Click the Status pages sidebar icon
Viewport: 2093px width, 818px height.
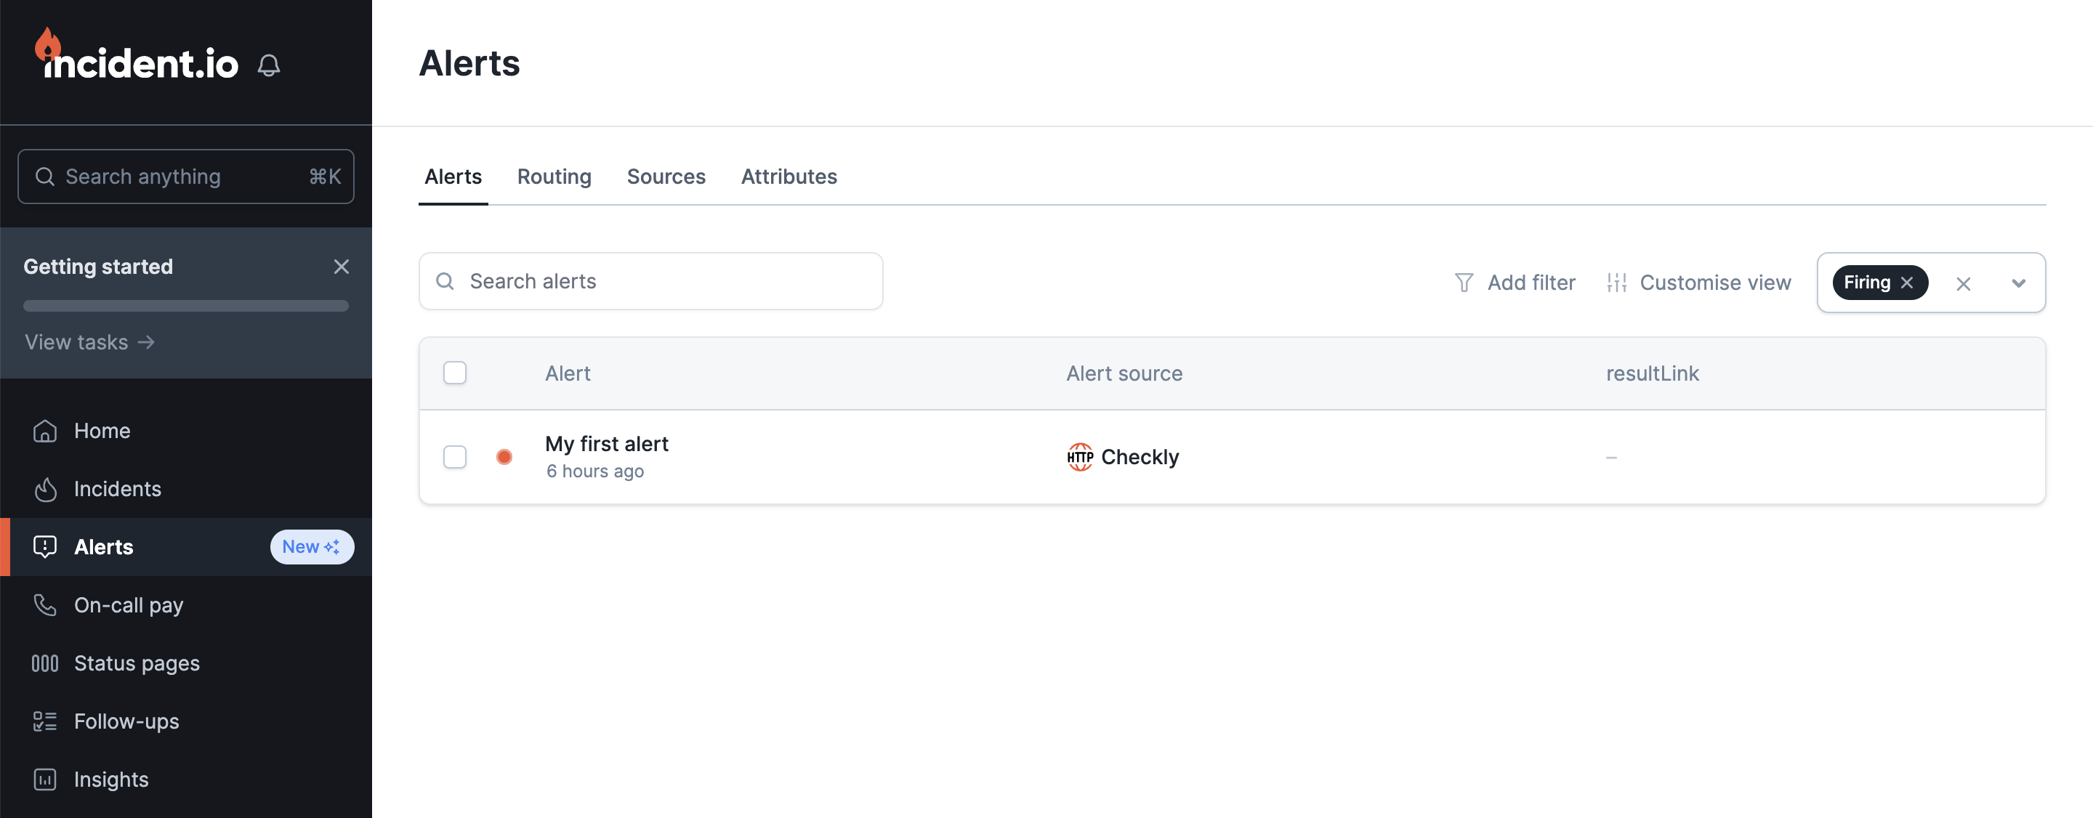pos(44,660)
